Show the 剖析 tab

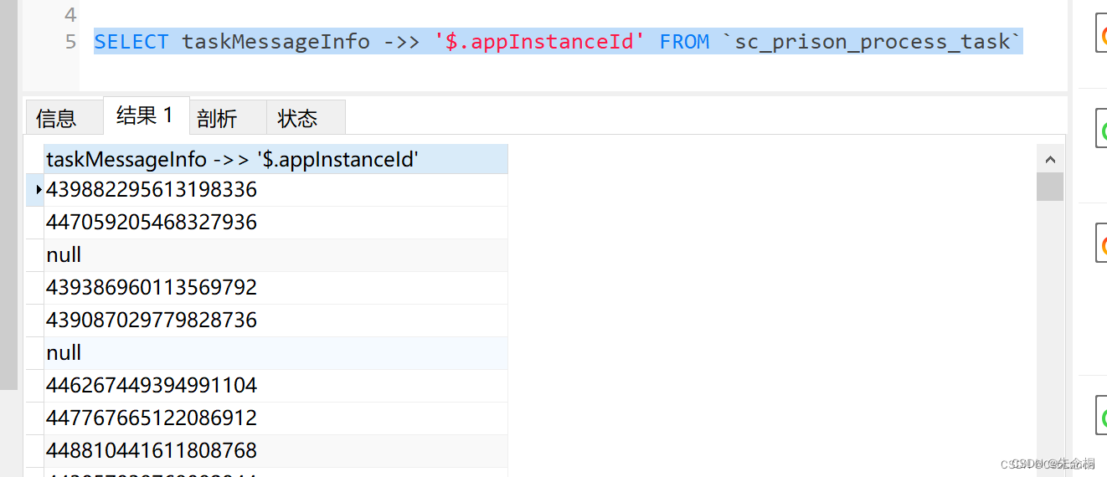tap(217, 118)
